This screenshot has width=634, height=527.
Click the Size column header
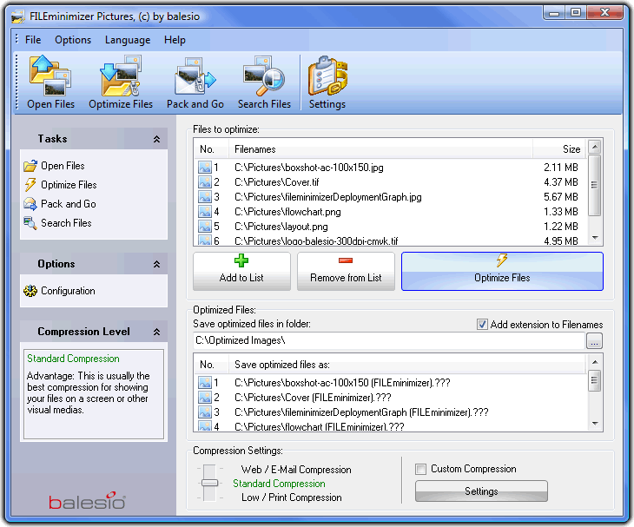559,149
